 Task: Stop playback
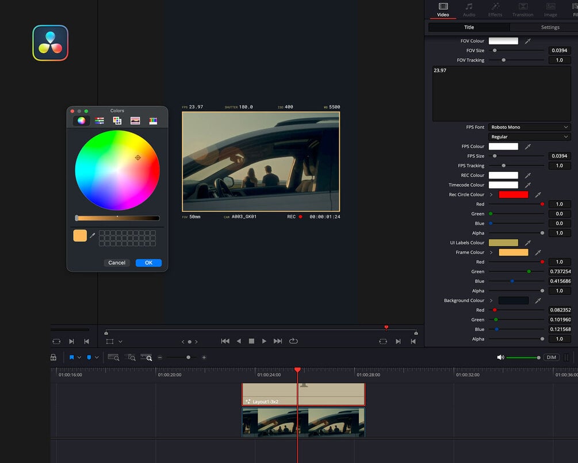[251, 341]
